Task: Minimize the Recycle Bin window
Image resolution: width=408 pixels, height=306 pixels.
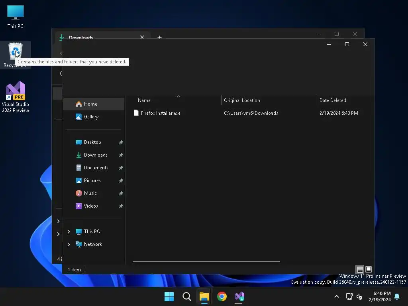Action: coord(329,44)
